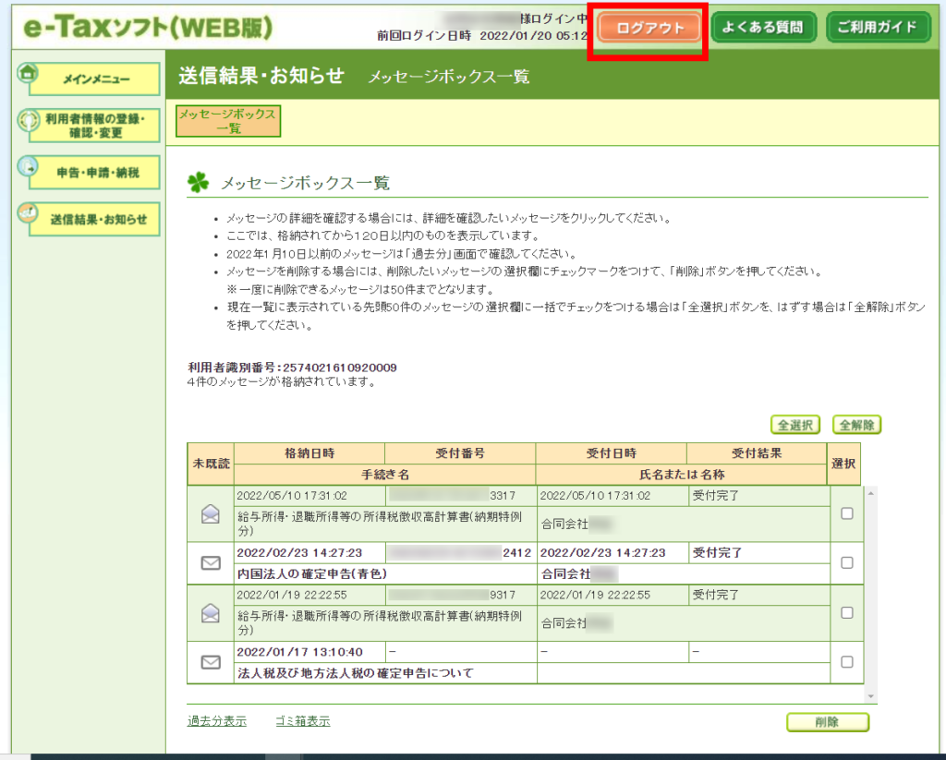Image resolution: width=946 pixels, height=760 pixels.
Task: Check the box for the 2022/05/10 message
Action: 846,514
